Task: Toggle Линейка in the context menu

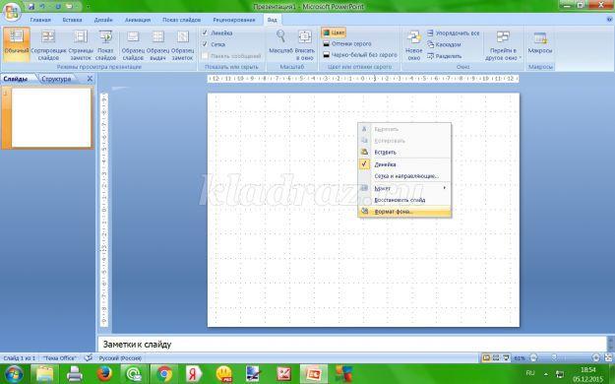Action: click(404, 164)
